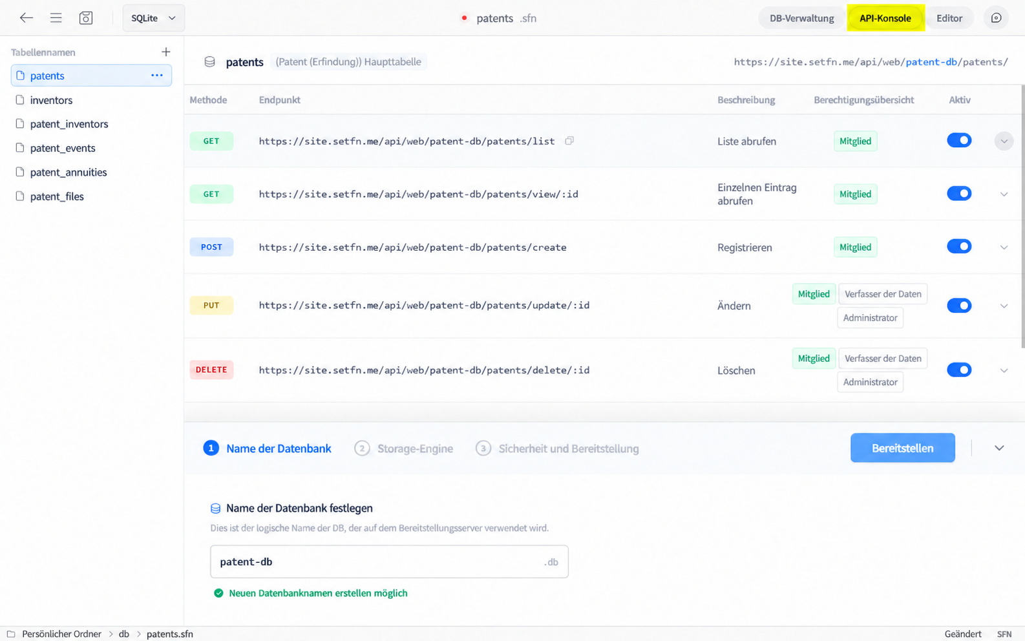This screenshot has height=641, width=1025.
Task: Switch to the Editor tab
Action: coord(949,18)
